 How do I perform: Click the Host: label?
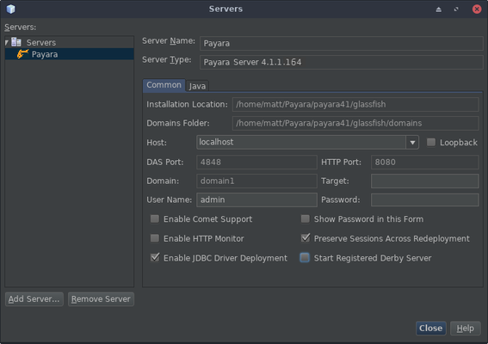[x=157, y=143]
